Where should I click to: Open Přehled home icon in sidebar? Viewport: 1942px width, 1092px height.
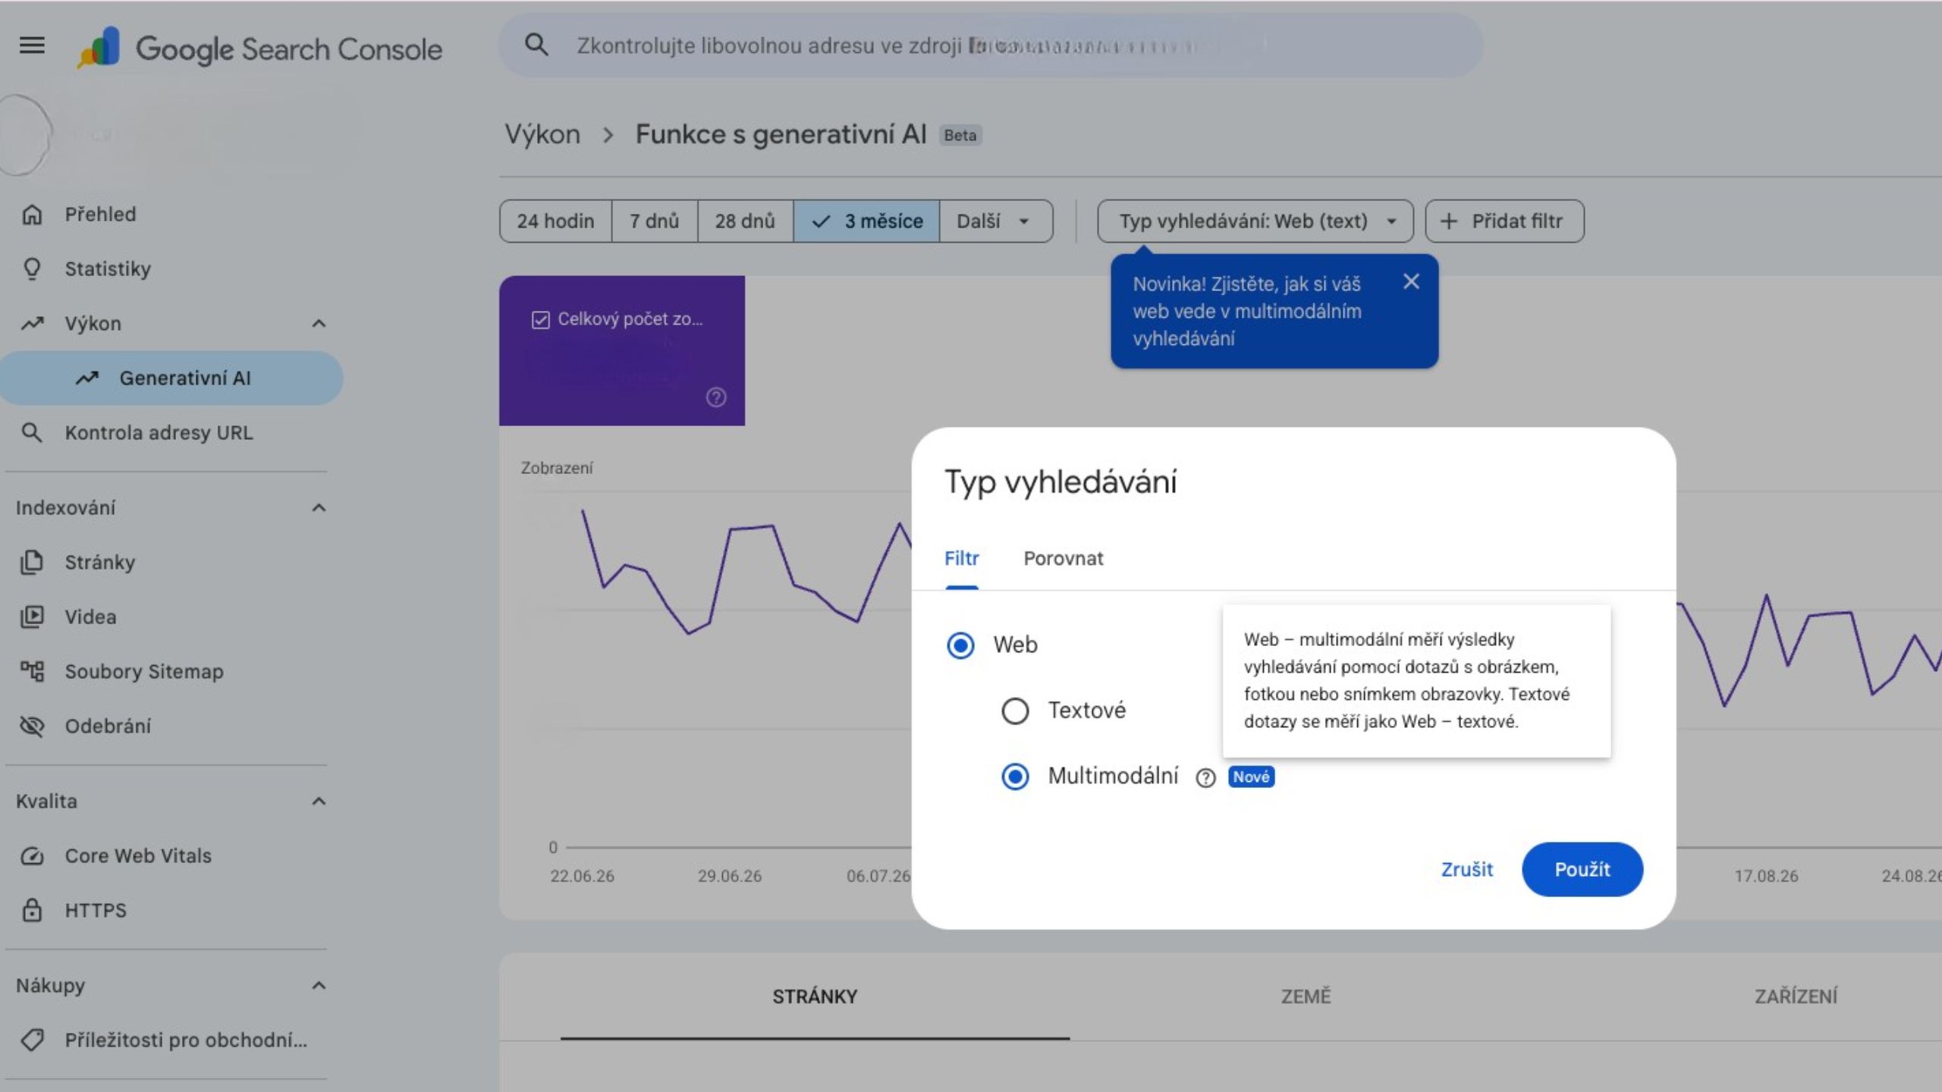tap(32, 215)
